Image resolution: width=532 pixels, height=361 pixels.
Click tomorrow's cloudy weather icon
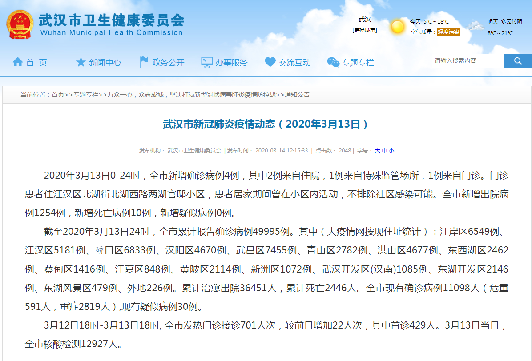tap(476, 26)
